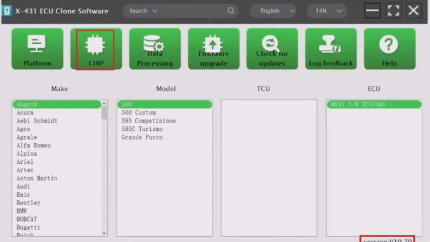Image resolution: width=430 pixels, height=242 pixels.
Task: Click Make list scroll up arrow
Action: point(104,104)
